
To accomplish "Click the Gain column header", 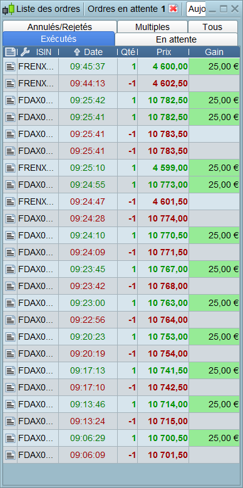I will coord(214,52).
